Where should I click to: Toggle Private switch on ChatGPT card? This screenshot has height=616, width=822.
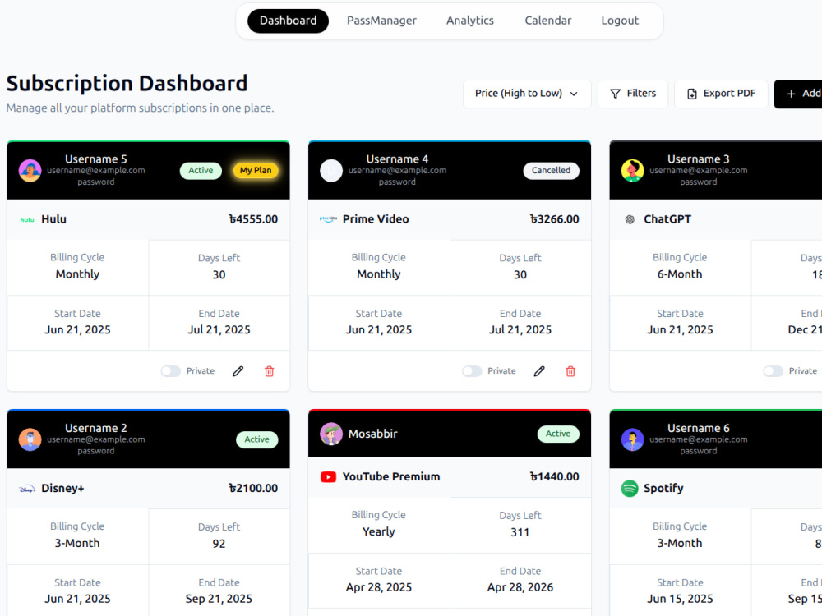[x=774, y=371]
